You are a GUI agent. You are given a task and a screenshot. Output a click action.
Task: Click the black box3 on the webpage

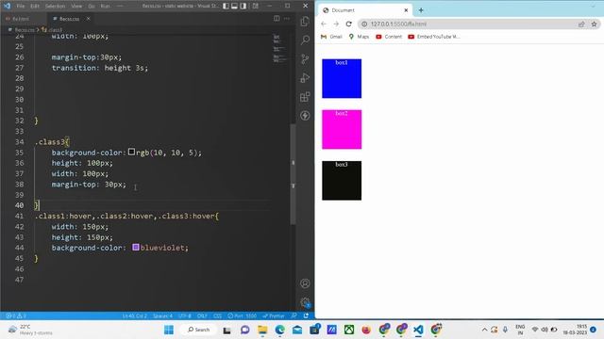pyautogui.click(x=342, y=181)
